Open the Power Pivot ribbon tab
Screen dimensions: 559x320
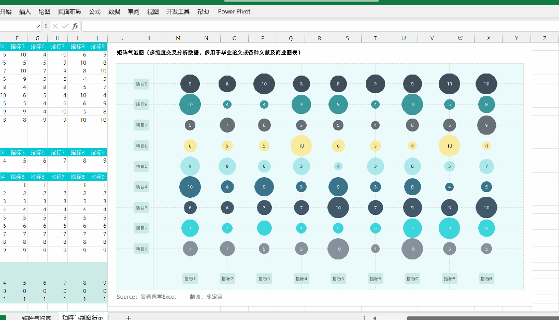point(234,12)
